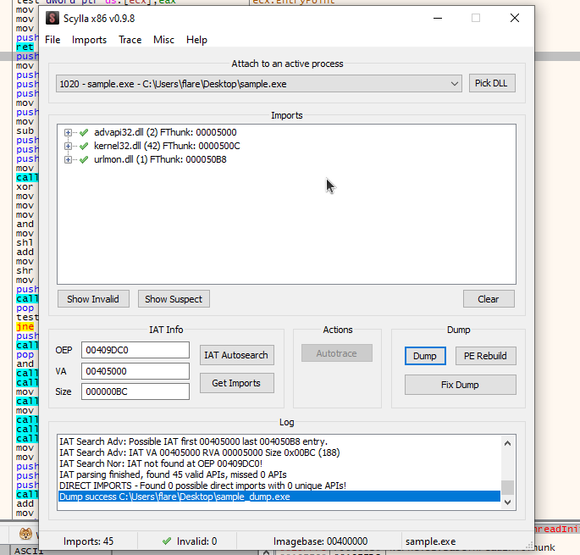Click the green checkmark beside kernel32.dll
Image resolution: width=580 pixels, height=555 pixels.
coord(84,146)
